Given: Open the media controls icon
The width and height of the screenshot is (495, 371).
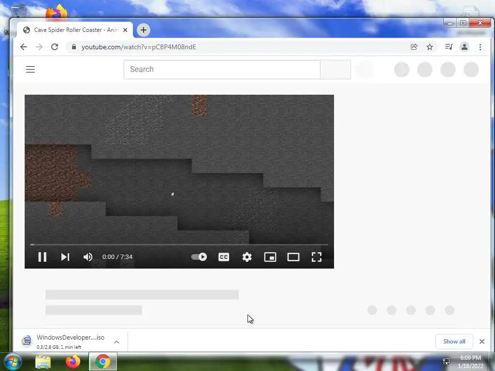Looking at the screenshot, I should pyautogui.click(x=449, y=47).
